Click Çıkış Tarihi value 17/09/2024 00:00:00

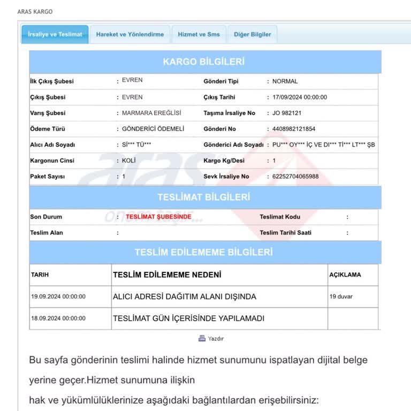point(300,97)
